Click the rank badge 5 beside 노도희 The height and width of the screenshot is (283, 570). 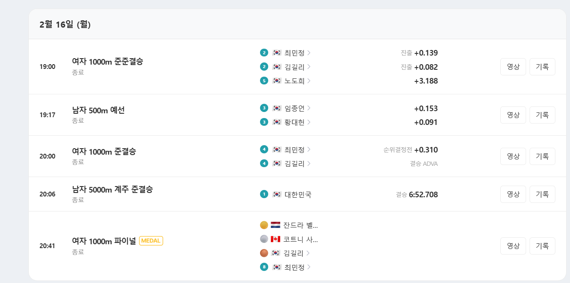coord(264,81)
